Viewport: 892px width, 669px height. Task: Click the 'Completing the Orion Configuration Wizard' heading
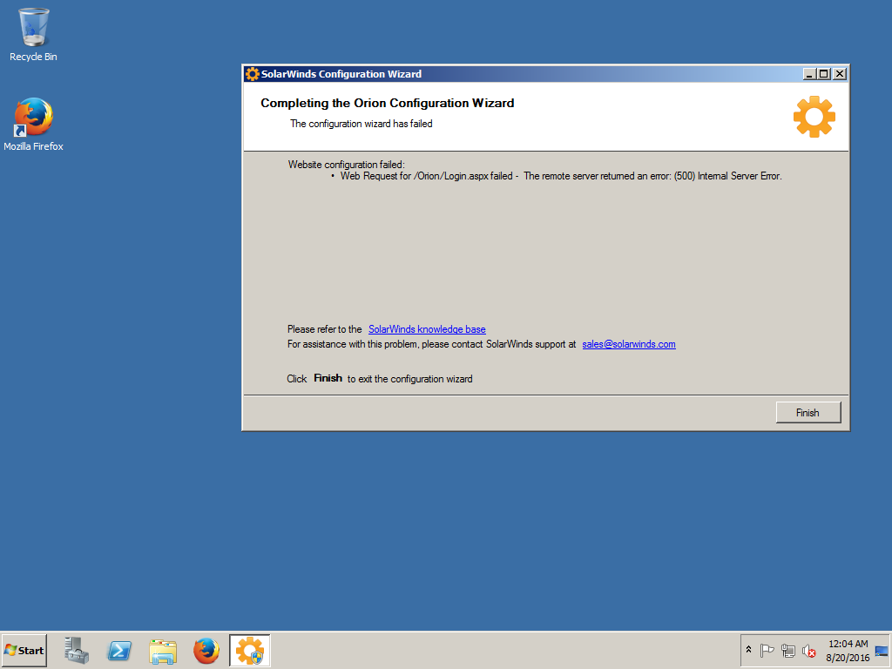pyautogui.click(x=388, y=103)
